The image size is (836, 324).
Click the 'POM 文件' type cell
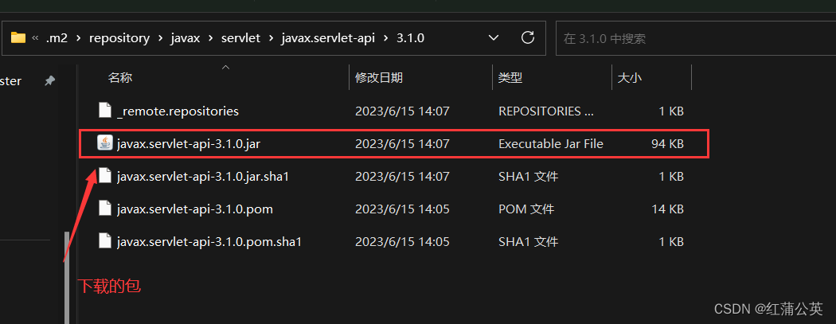click(526, 209)
